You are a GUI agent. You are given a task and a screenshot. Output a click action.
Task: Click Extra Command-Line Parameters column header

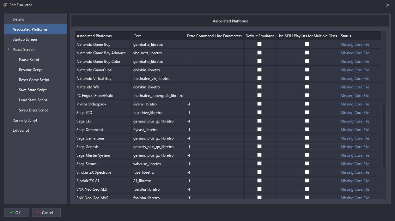pos(214,36)
